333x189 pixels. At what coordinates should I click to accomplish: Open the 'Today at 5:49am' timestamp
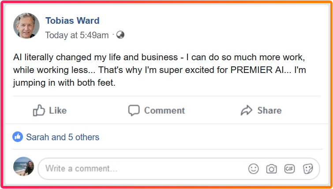77,35
